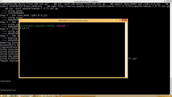Click the vagrant window scrollbar thumb
Screen dimensions: 172x97
[171, 85]
